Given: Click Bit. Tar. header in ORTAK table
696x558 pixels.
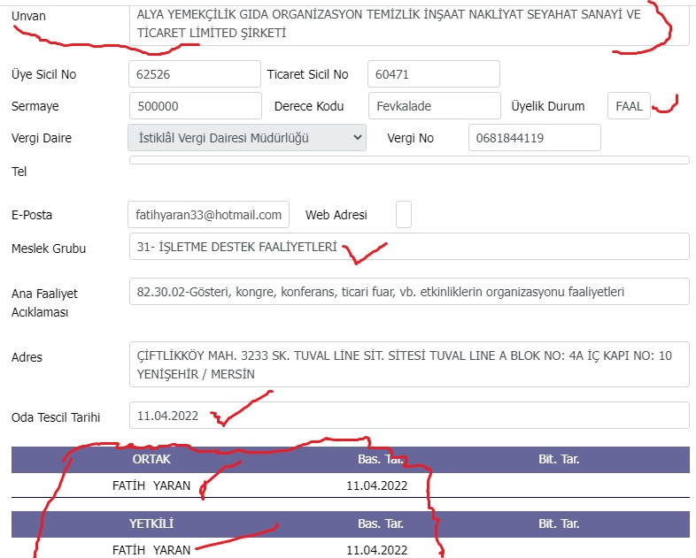Looking at the screenshot, I should pos(559,459).
